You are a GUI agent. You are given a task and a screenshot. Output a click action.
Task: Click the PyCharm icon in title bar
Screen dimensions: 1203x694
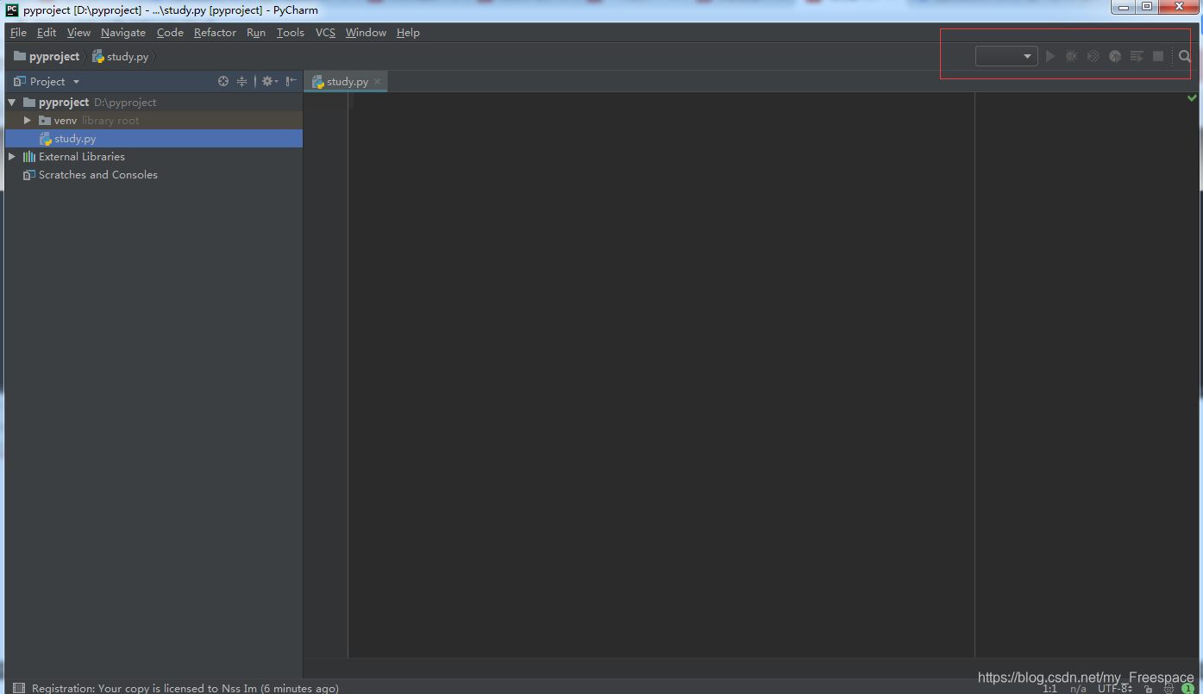tap(12, 10)
